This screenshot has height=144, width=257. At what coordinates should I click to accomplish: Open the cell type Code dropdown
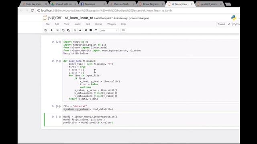[x=109, y=30]
